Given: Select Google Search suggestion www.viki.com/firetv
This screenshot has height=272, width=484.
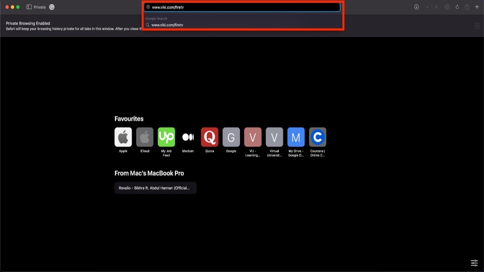Looking at the screenshot, I should point(243,25).
